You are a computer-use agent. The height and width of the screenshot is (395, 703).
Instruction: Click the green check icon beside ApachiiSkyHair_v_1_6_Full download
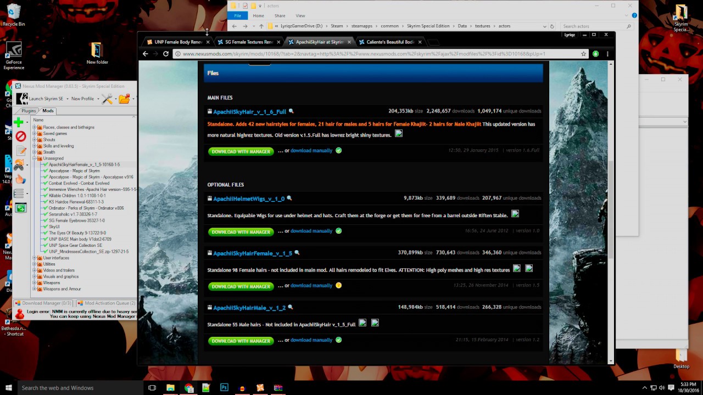[338, 150]
